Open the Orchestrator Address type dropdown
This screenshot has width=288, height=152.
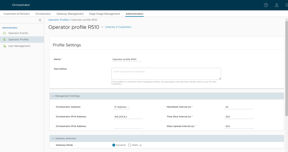click(122, 107)
